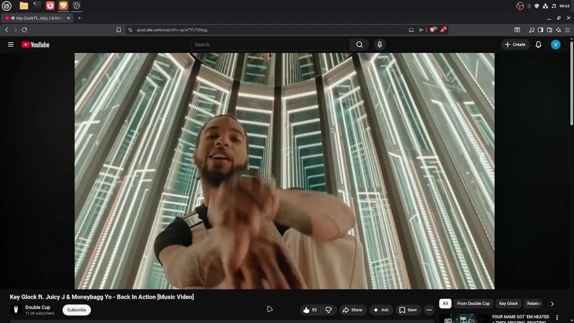Open Brave Shields lion icon

click(x=433, y=30)
